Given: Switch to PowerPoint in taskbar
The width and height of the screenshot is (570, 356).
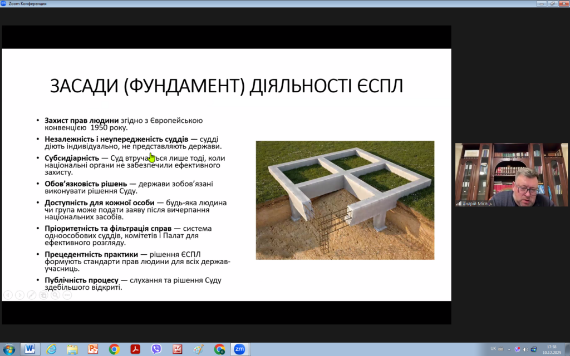Looking at the screenshot, I should pos(93,349).
